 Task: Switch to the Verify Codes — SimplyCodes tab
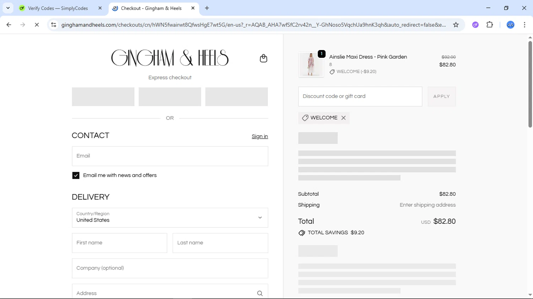pos(58,8)
